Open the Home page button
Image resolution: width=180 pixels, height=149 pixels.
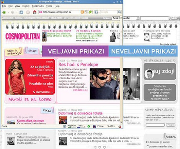[34, 12]
